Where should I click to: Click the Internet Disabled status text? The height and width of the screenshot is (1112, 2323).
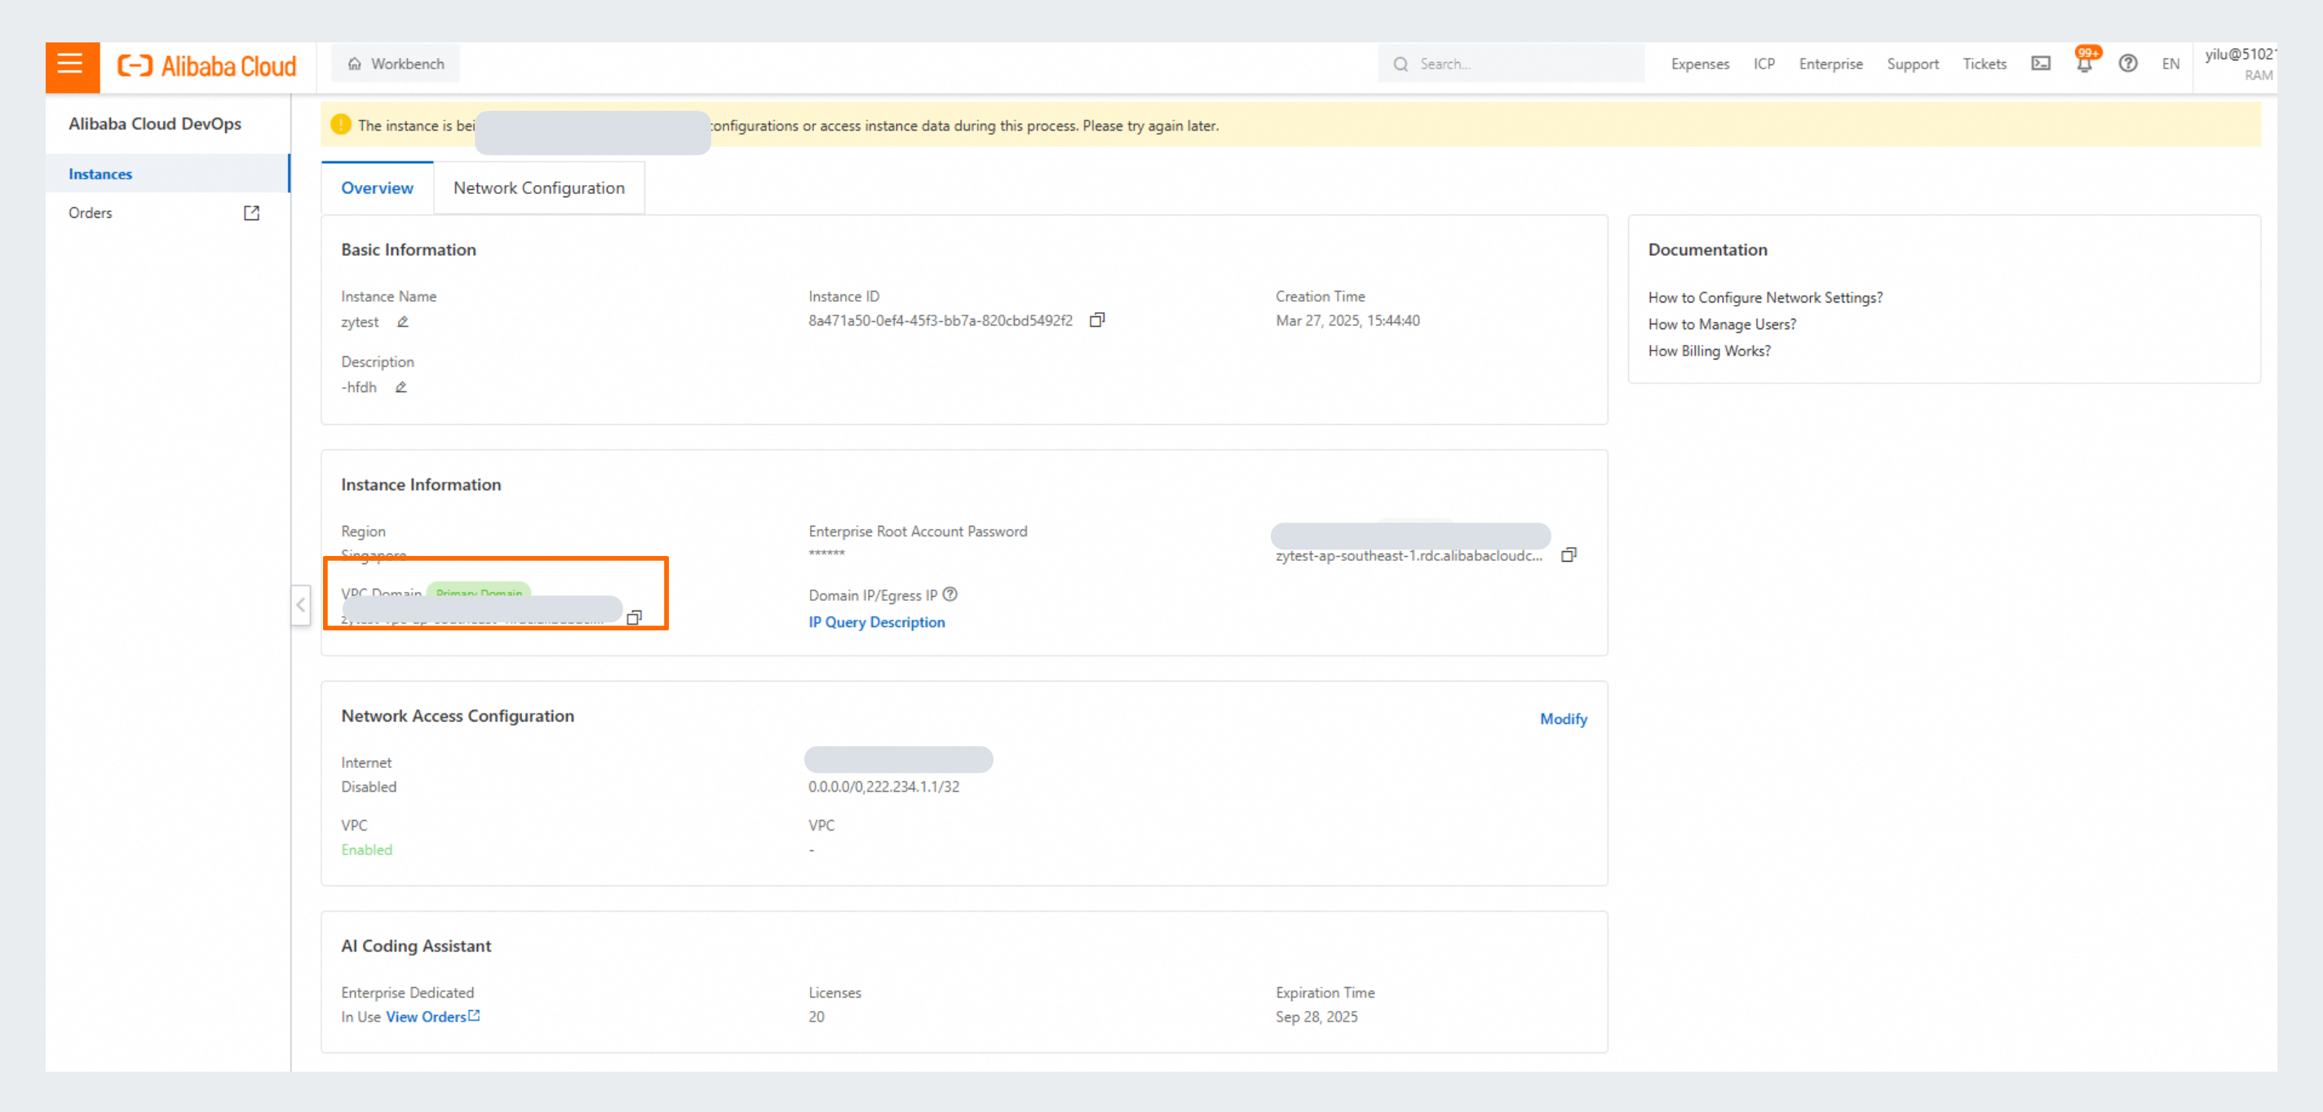[368, 787]
